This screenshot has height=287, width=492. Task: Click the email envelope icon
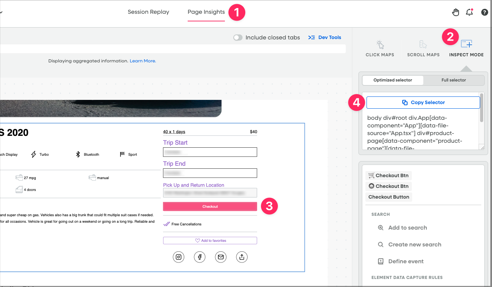(221, 257)
